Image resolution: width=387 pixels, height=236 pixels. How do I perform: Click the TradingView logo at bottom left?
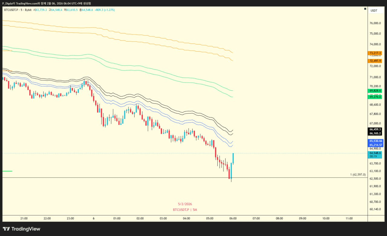[x=21, y=229]
